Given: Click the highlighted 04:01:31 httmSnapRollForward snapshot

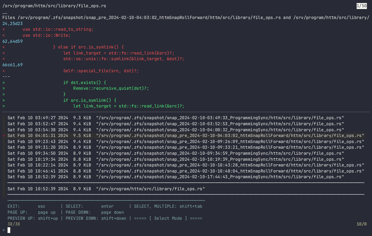Looking at the screenshot, I should [x=186, y=136].
